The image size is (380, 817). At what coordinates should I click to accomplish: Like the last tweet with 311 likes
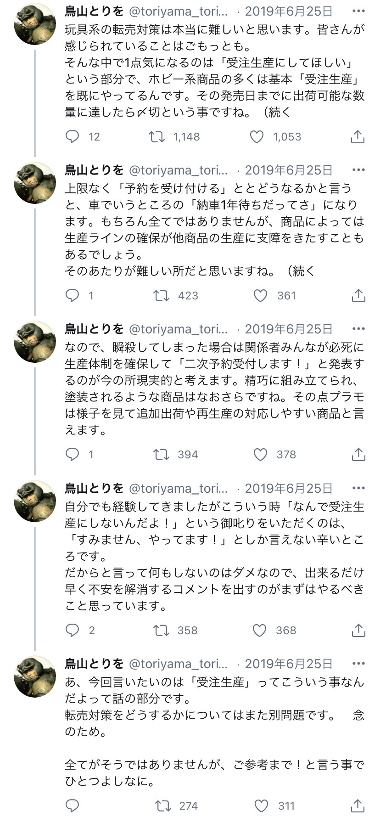pos(261,806)
